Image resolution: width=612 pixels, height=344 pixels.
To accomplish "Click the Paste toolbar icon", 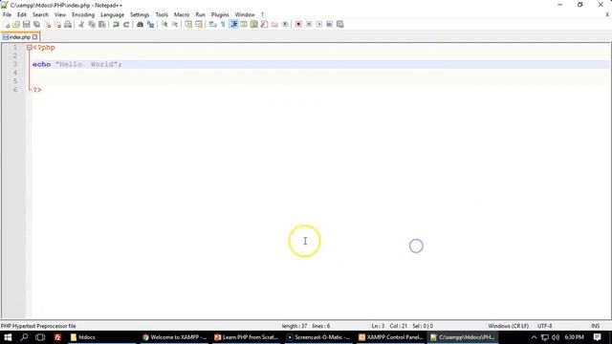I will click(x=102, y=24).
